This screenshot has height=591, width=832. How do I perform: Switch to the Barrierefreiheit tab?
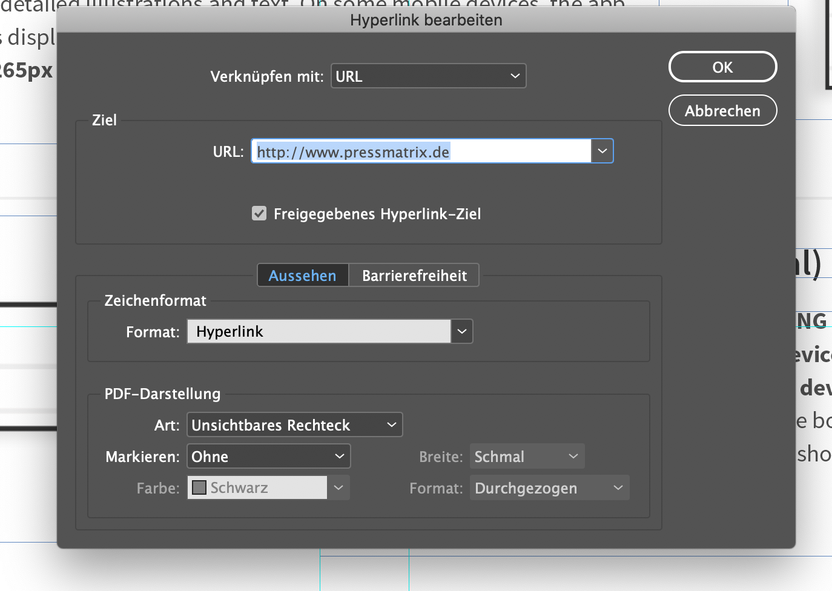coord(414,275)
